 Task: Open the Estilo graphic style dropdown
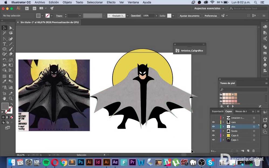[173, 16]
